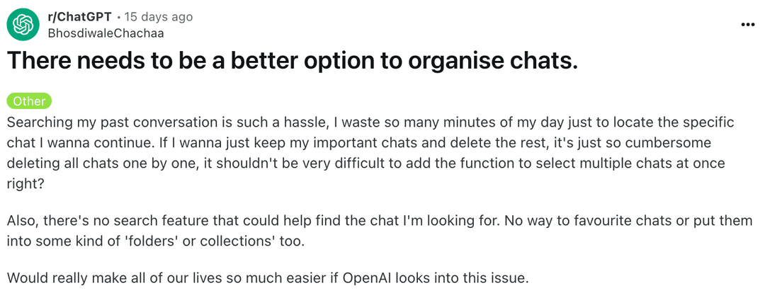Click the "15 days ago" timestamp
This screenshot has height=298, width=765.
(159, 17)
